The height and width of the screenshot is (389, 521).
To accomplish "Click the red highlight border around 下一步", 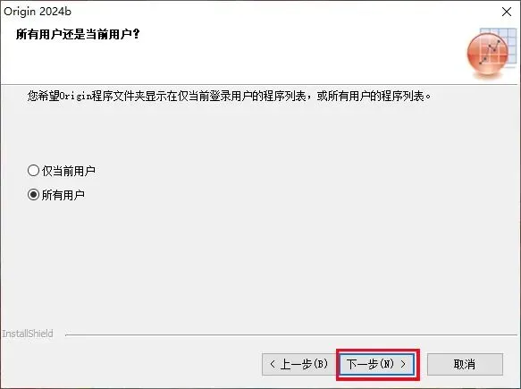I will 378,351.
